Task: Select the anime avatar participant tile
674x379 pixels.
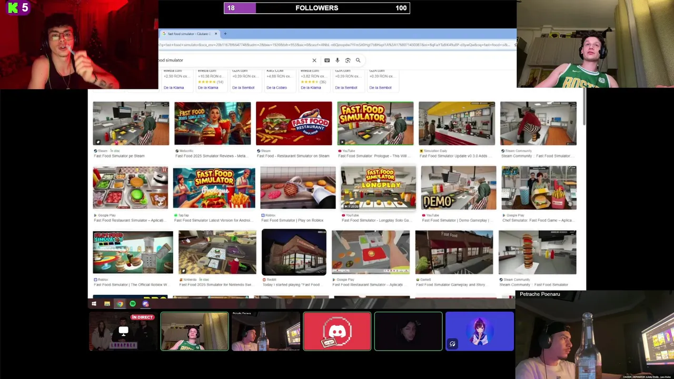Action: 480,332
